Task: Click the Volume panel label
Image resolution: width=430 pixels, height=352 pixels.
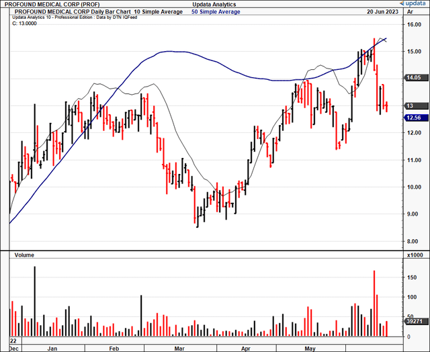Action: 24,255
